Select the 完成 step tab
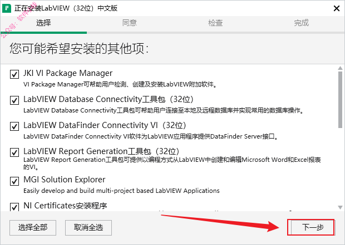This screenshot has width=345, height=245. [x=301, y=23]
